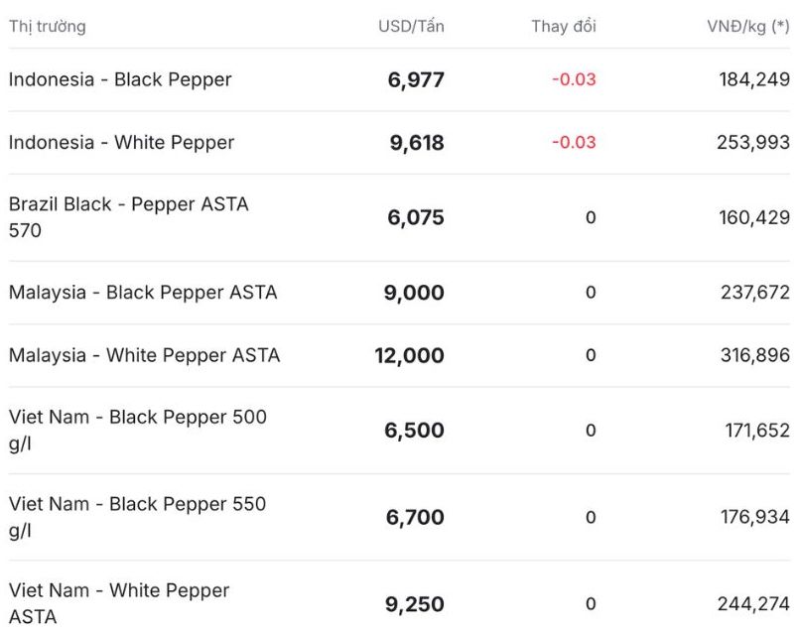Click the USD/Tấn column header
The image size is (800, 631).
(x=411, y=26)
